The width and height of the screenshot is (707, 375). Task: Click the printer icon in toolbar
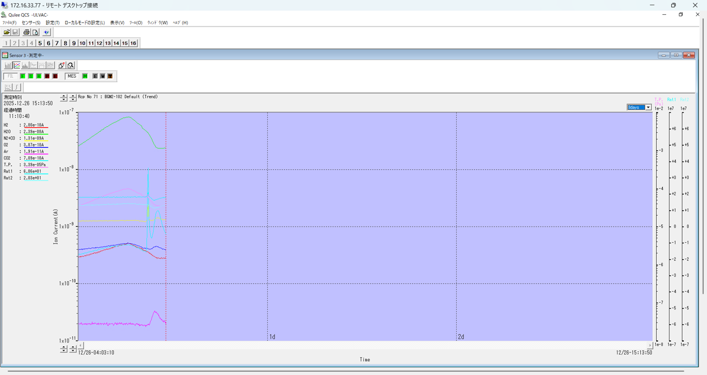[27, 33]
